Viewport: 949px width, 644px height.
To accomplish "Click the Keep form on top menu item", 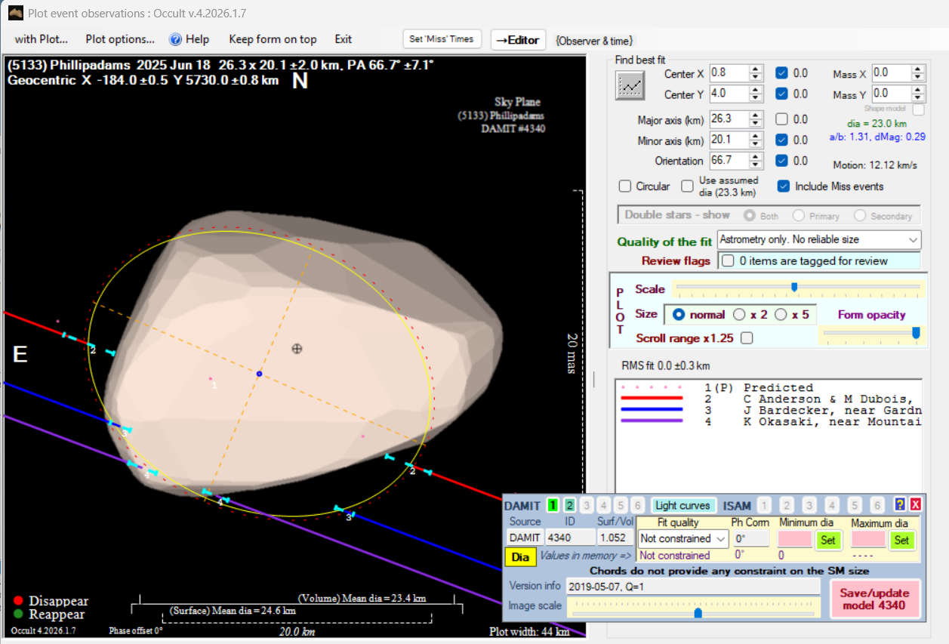I will [273, 39].
